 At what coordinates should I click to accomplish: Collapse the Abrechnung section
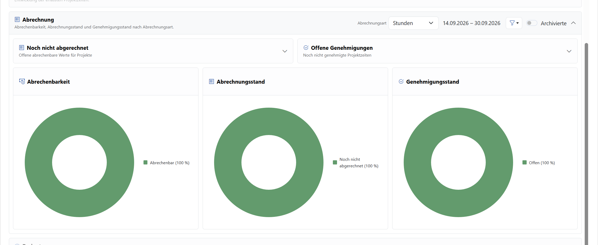(x=573, y=23)
